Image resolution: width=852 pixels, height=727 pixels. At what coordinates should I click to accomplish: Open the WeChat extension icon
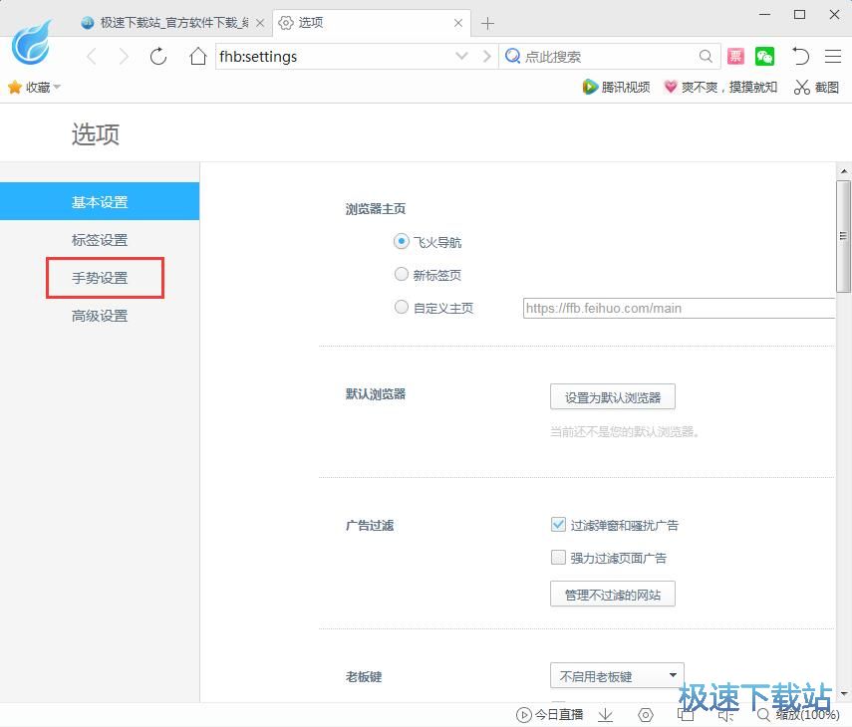coord(764,56)
